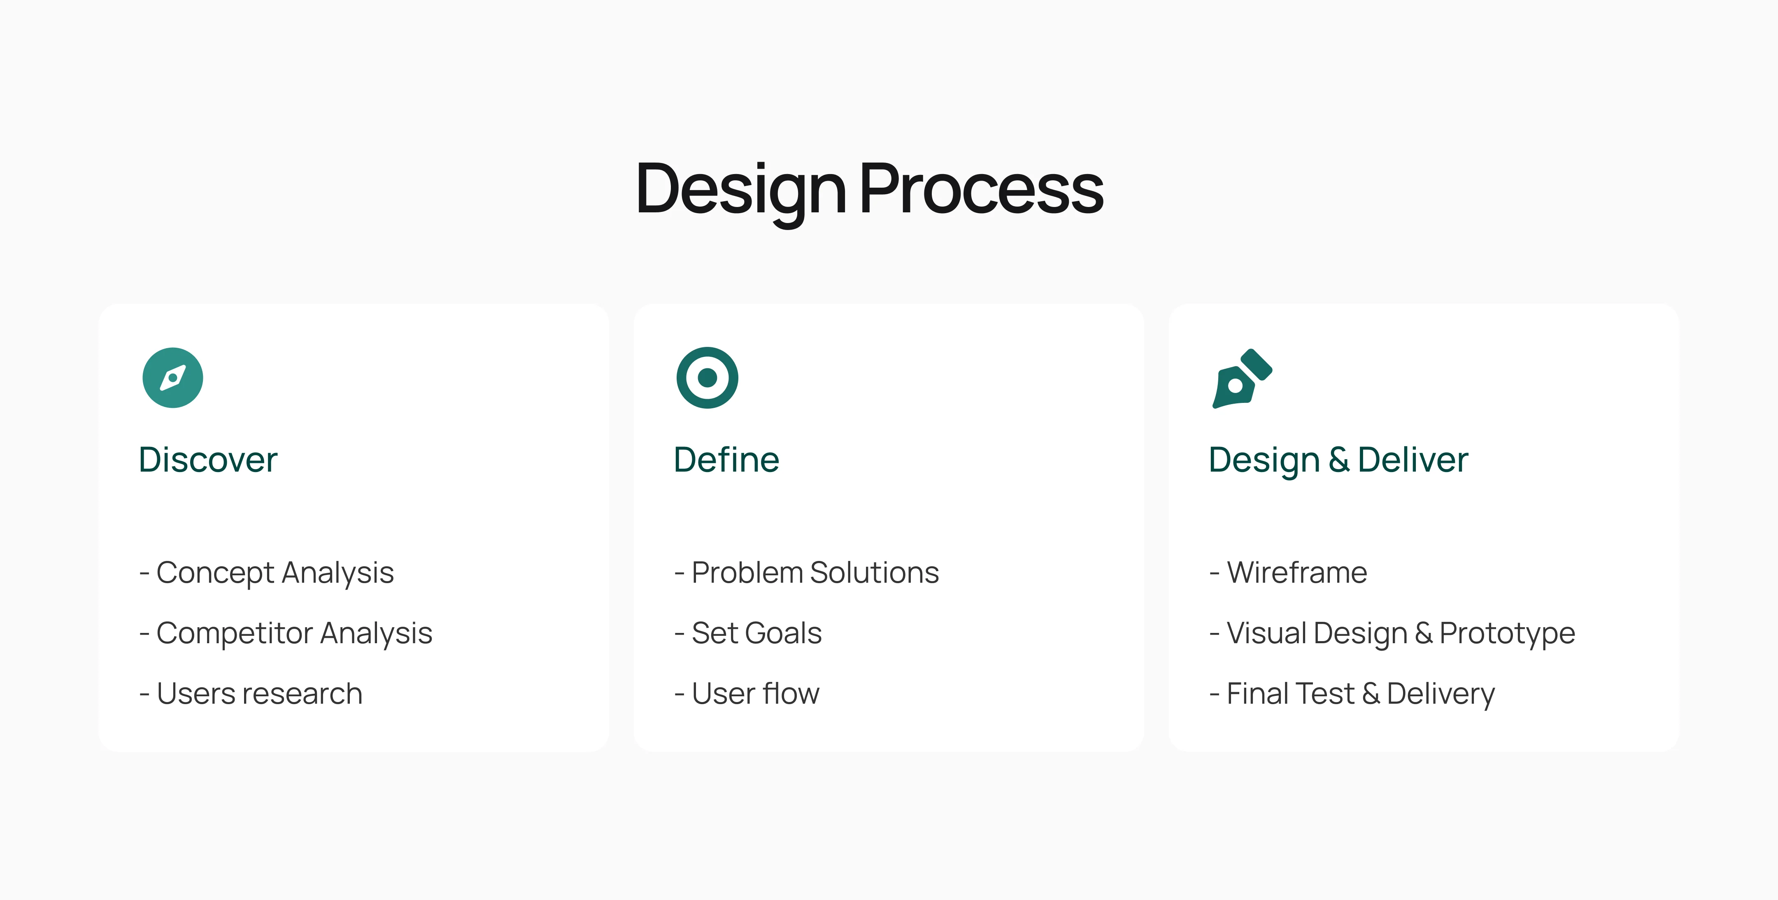Viewport: 1778px width, 900px height.
Task: Select the Define heading
Action: coord(726,460)
